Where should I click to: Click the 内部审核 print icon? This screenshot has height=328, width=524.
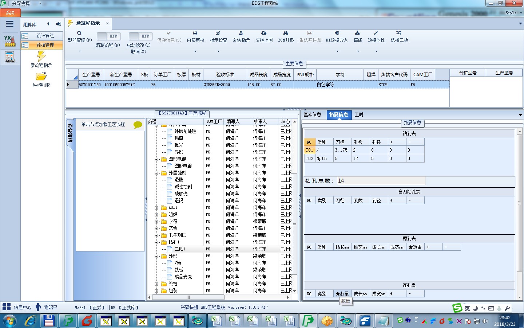click(x=195, y=33)
